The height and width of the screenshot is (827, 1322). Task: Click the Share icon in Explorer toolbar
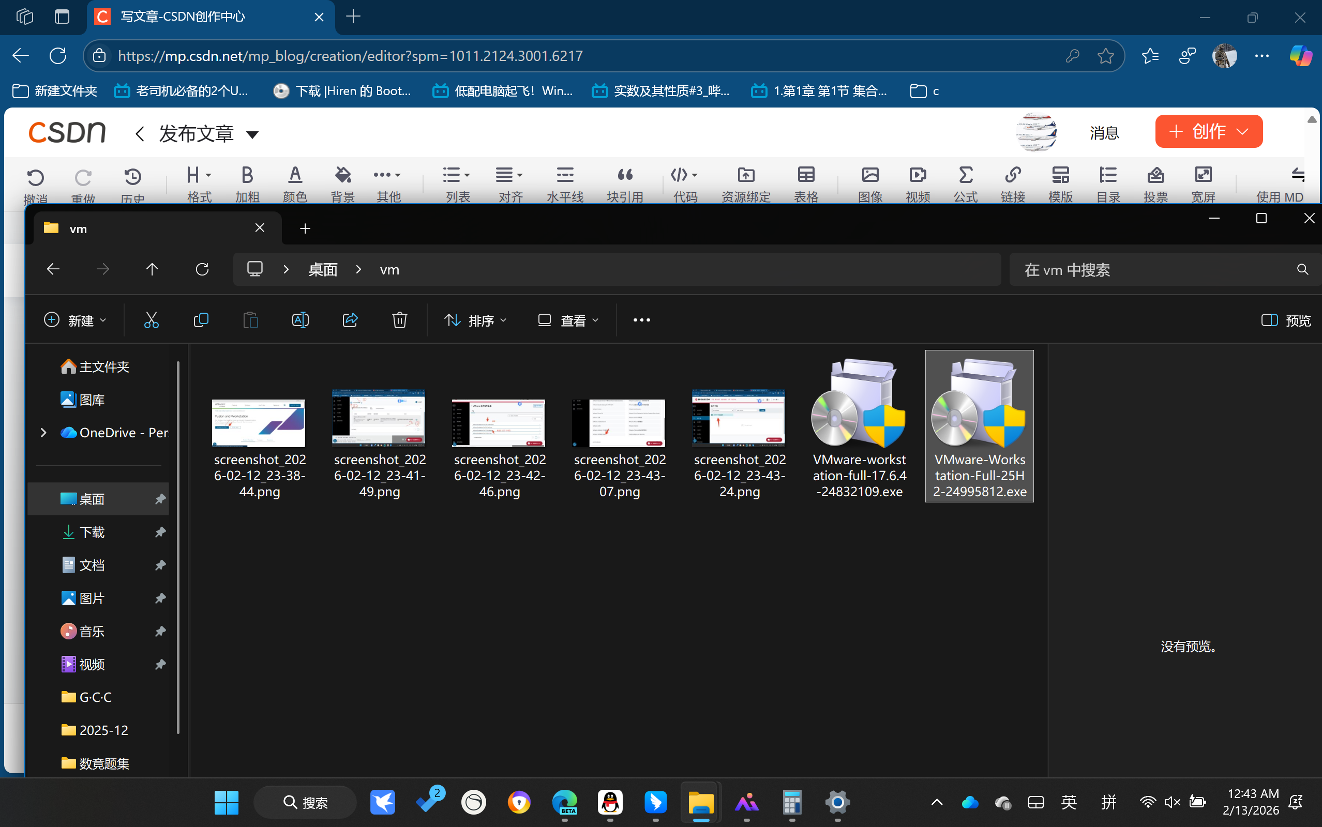350,320
